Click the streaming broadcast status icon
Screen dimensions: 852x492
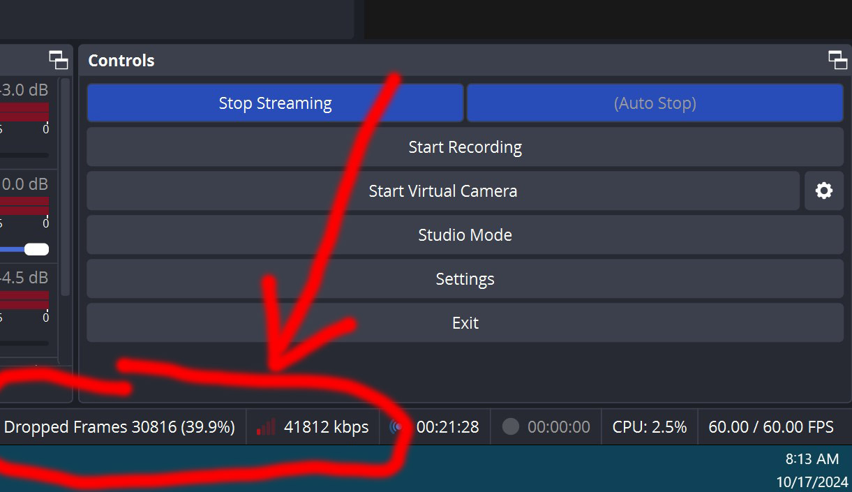point(398,427)
